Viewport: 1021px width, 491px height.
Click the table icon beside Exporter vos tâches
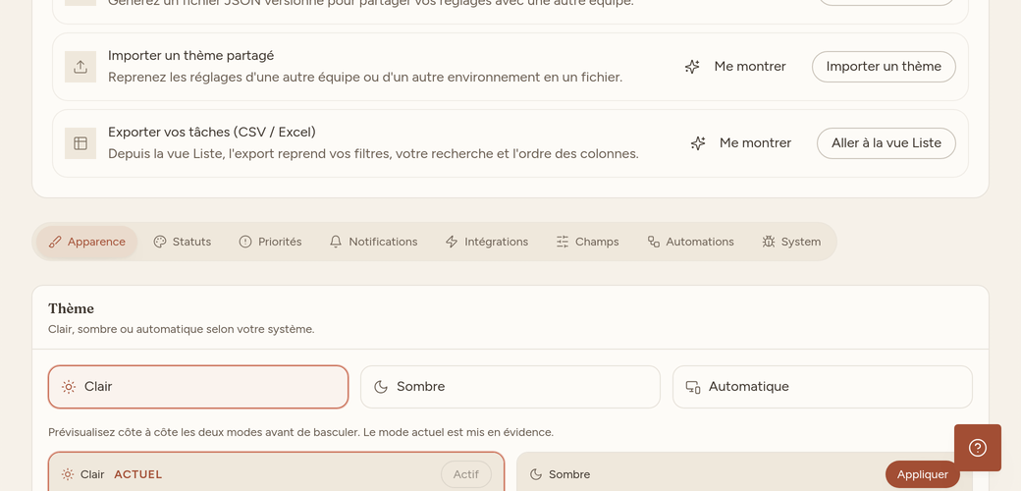pos(81,143)
